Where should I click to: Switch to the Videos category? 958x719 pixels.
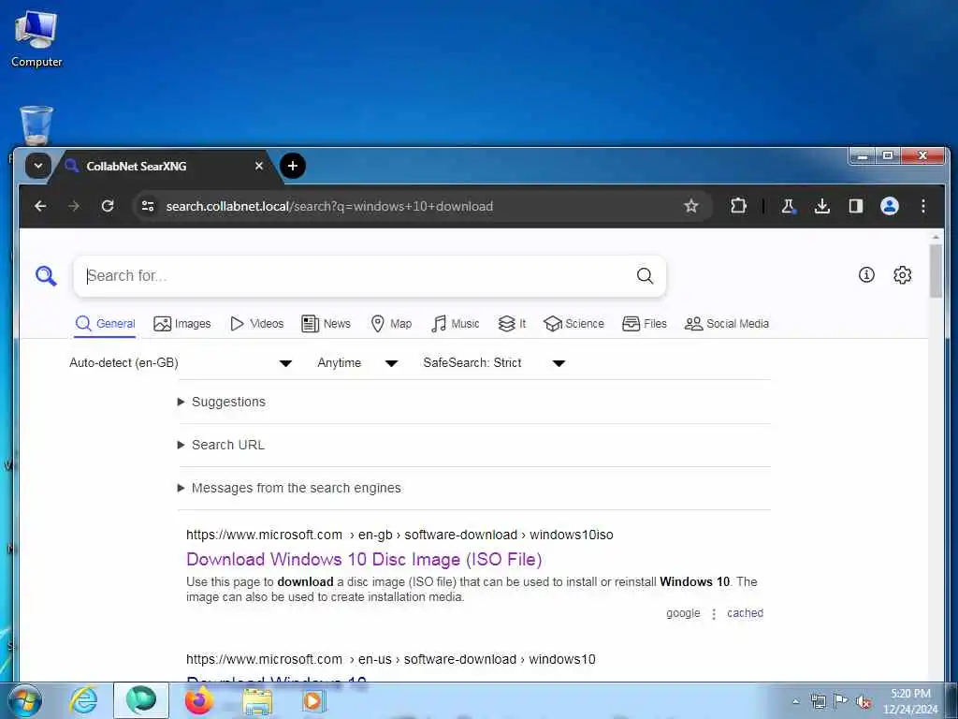256,323
